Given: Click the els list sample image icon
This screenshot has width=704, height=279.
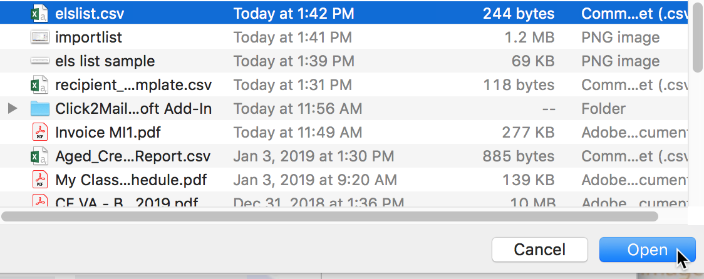Looking at the screenshot, I should [x=39, y=61].
